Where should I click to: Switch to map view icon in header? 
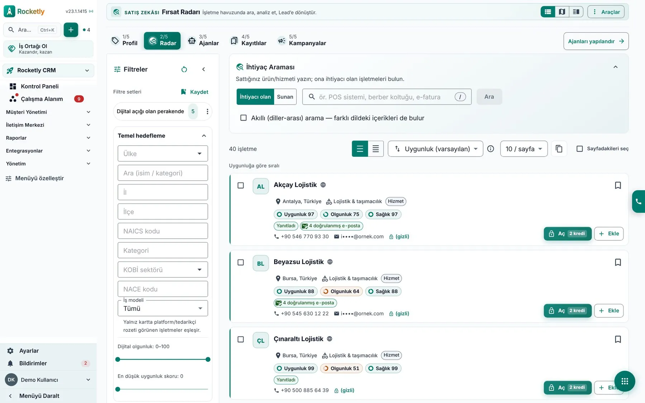tap(562, 12)
